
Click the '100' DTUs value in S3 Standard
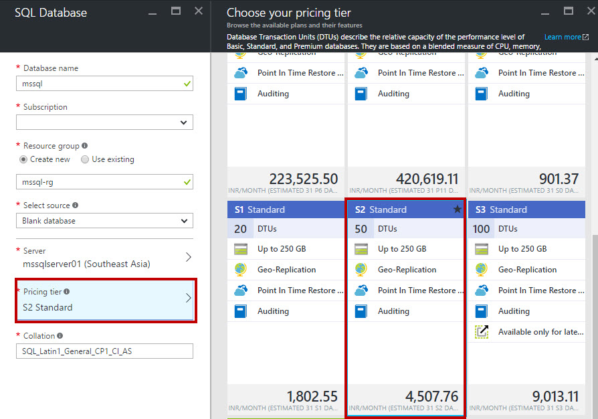[482, 229]
